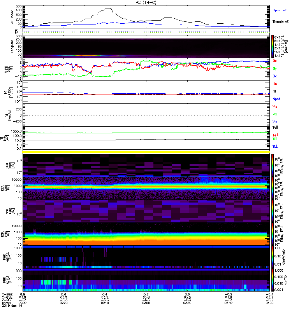This screenshot has width=292, height=311.
Task: Click the X-GSE value -0.2
Action: pos(229,295)
